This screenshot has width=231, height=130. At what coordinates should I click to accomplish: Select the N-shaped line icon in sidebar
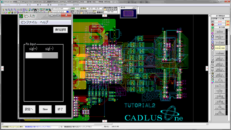(212, 22)
